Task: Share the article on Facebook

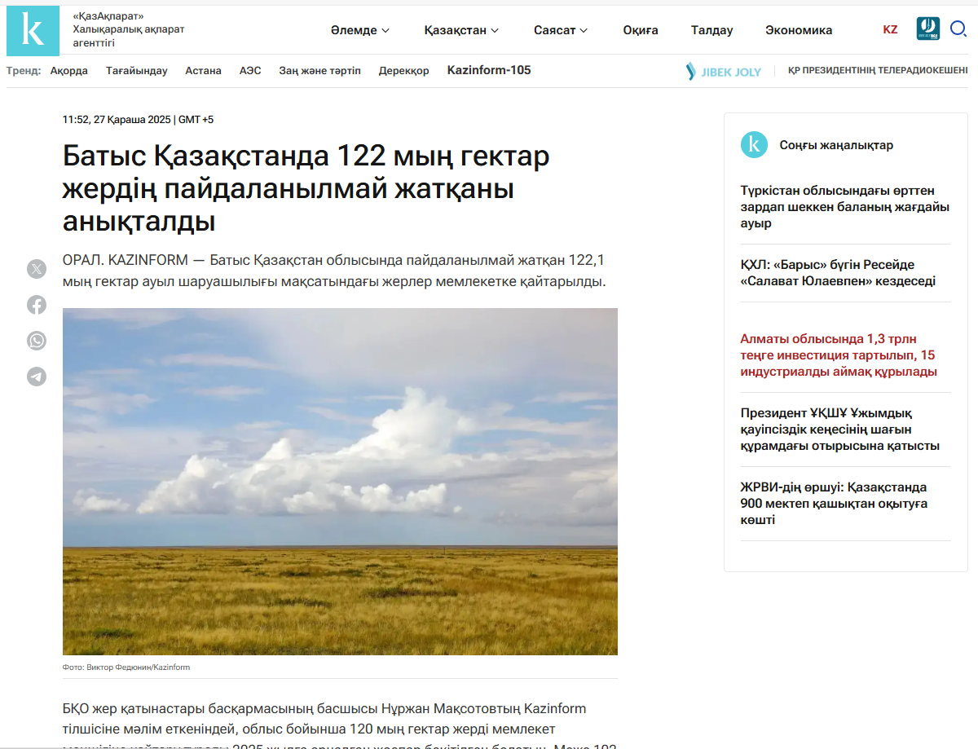Action: point(36,305)
